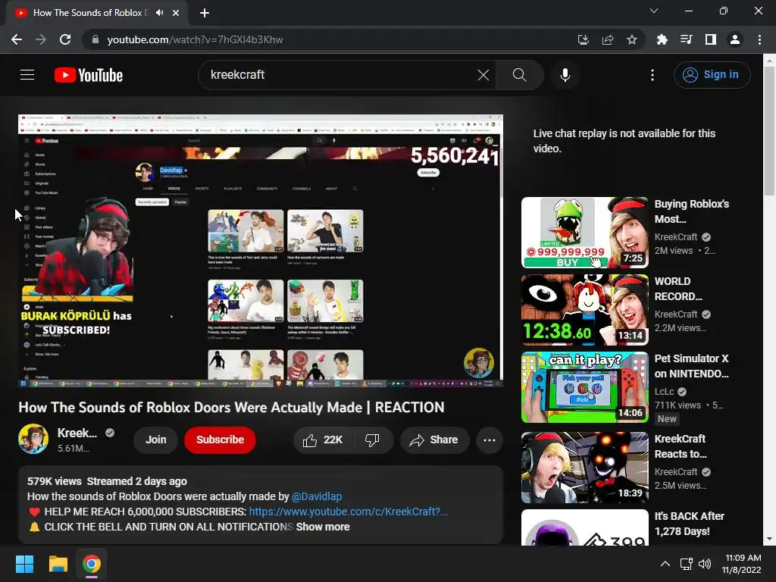Click the Pet Simulator X on NINTENDO title
Image resolution: width=776 pixels, height=582 pixels.
[x=691, y=366]
